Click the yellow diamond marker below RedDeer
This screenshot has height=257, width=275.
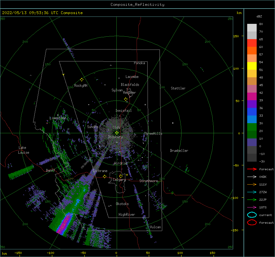[x=126, y=99]
